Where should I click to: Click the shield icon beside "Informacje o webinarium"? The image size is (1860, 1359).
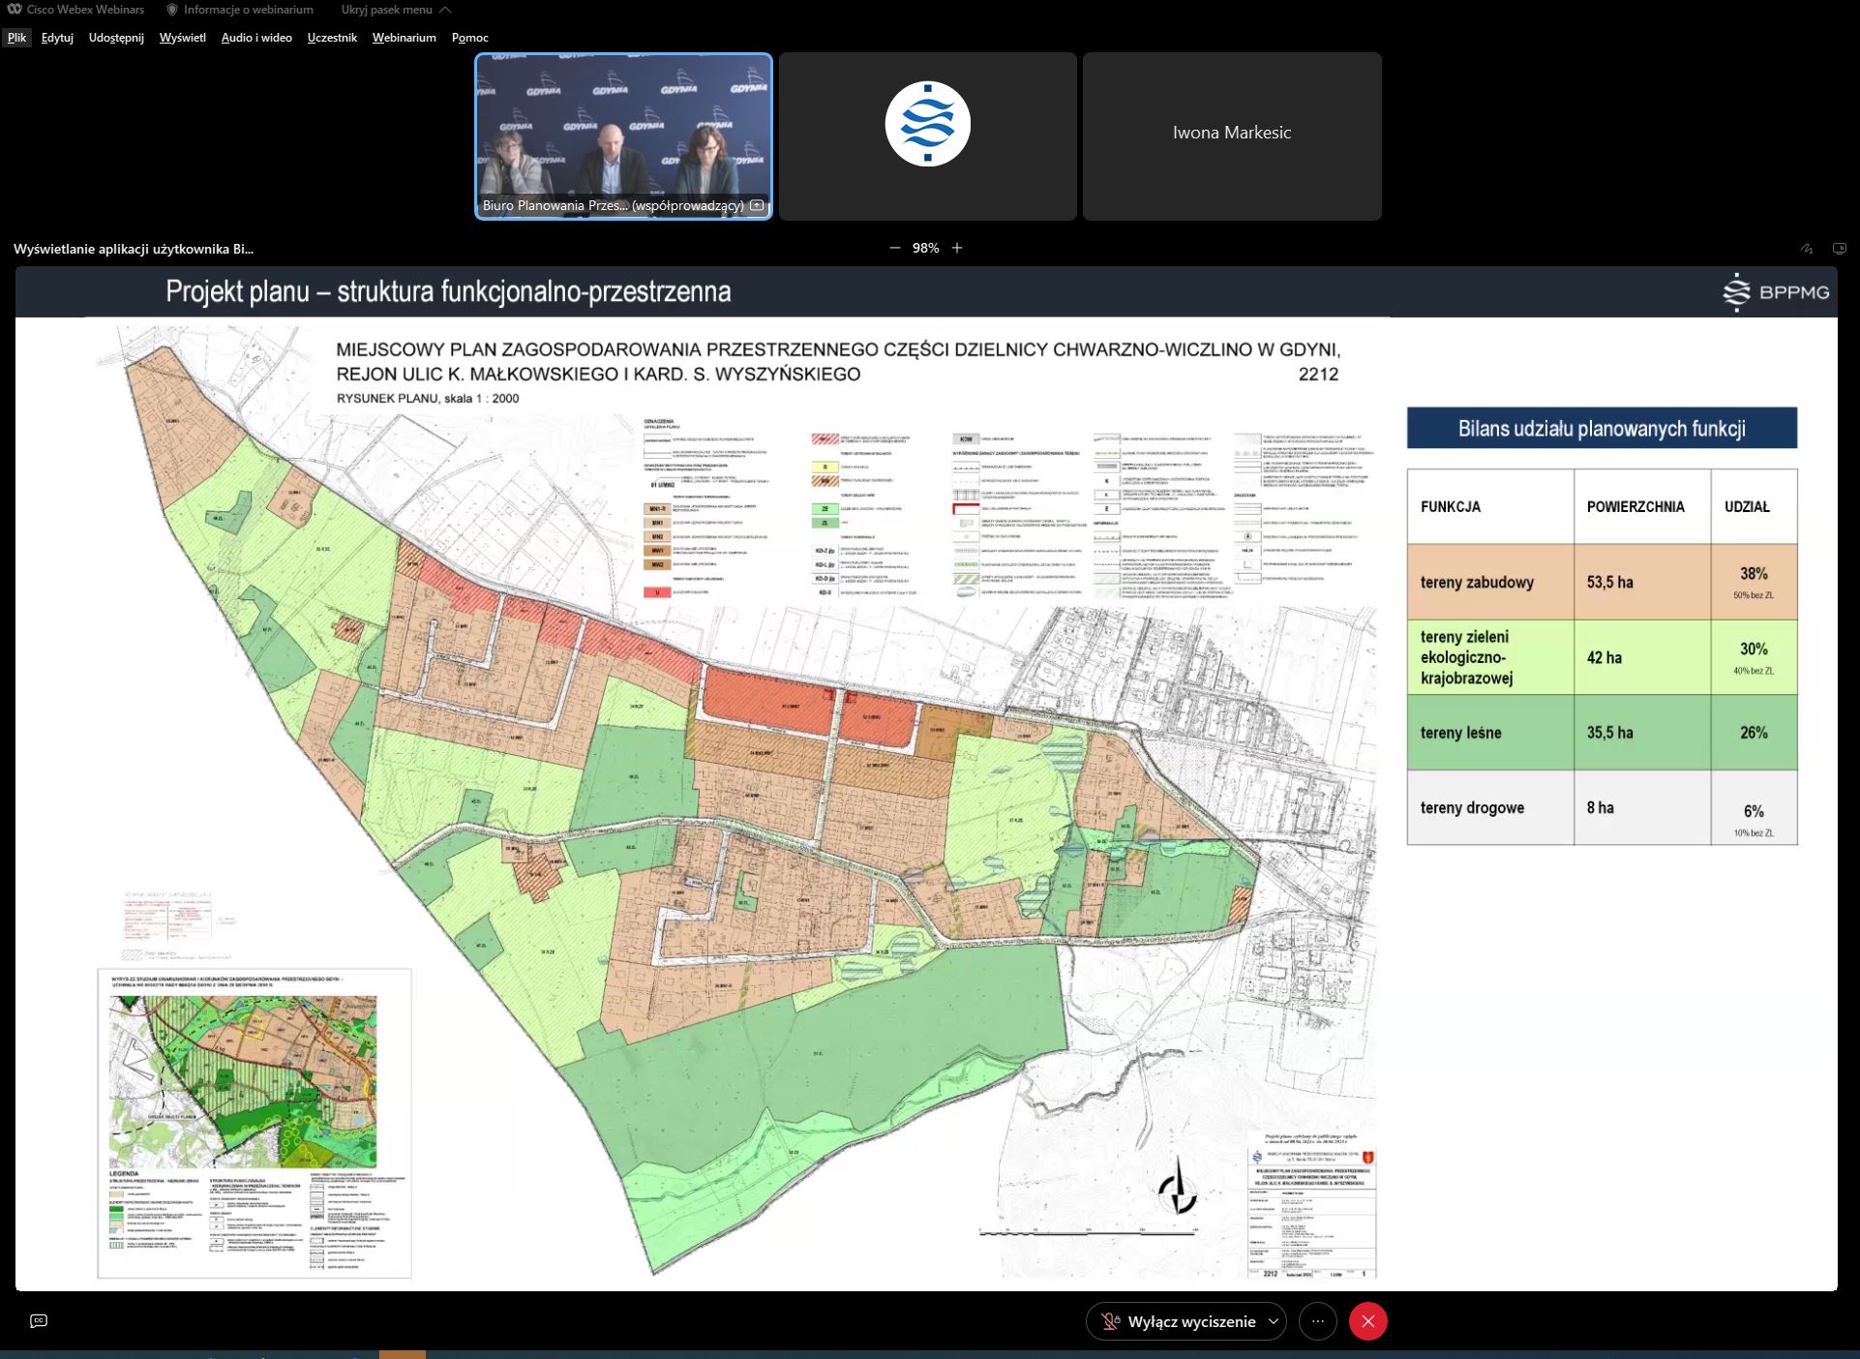click(172, 10)
